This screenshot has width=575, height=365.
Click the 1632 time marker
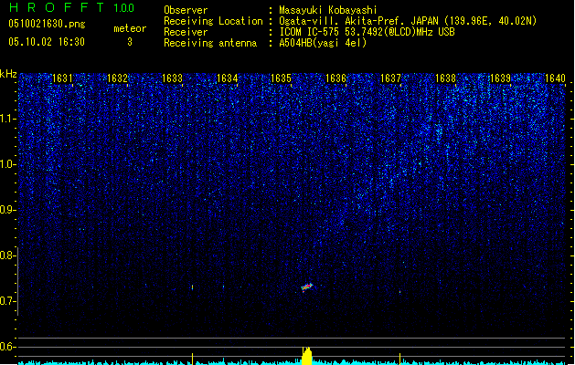pos(117,78)
